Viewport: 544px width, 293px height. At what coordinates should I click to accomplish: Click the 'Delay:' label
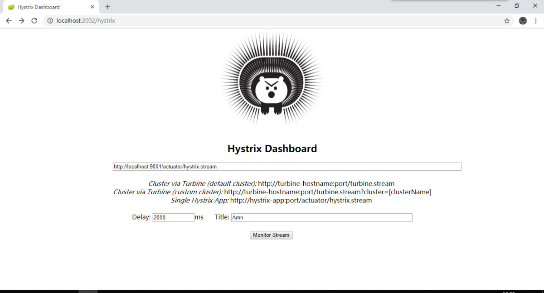coord(141,217)
